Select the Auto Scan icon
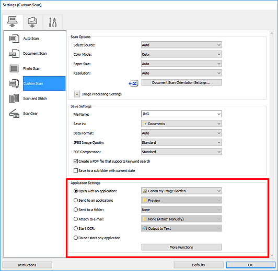This screenshot has width=278, height=271. pyautogui.click(x=14, y=39)
